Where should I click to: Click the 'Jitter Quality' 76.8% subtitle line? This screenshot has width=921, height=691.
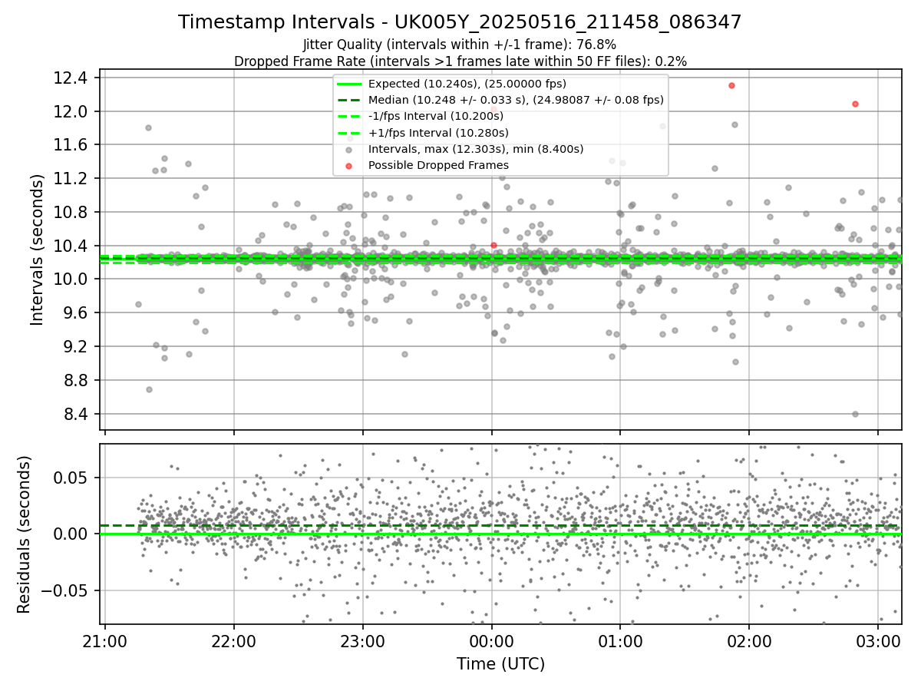click(460, 45)
